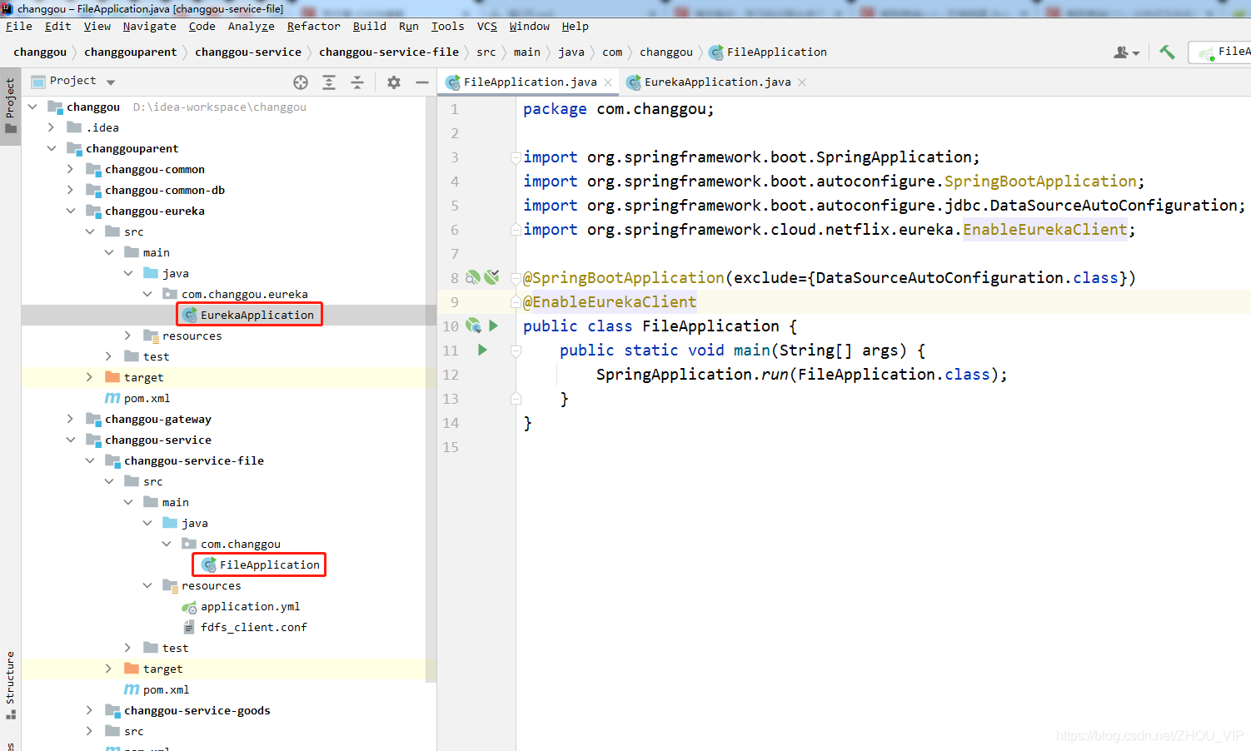
Task: Click the pom.xml Maven icon under changgou-eureka
Action: coord(112,398)
